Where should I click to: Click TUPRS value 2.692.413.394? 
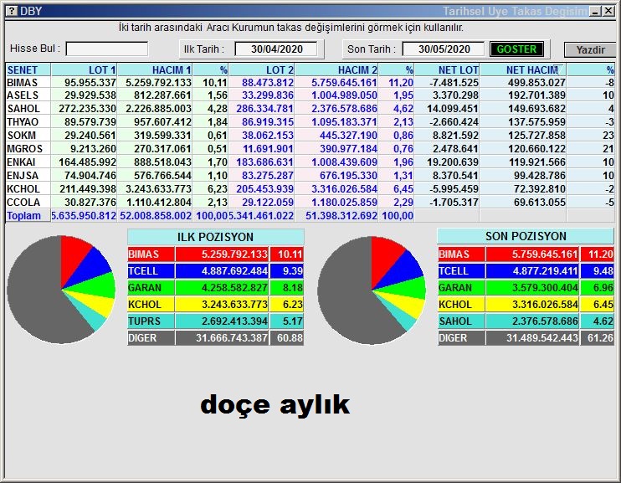pos(234,321)
